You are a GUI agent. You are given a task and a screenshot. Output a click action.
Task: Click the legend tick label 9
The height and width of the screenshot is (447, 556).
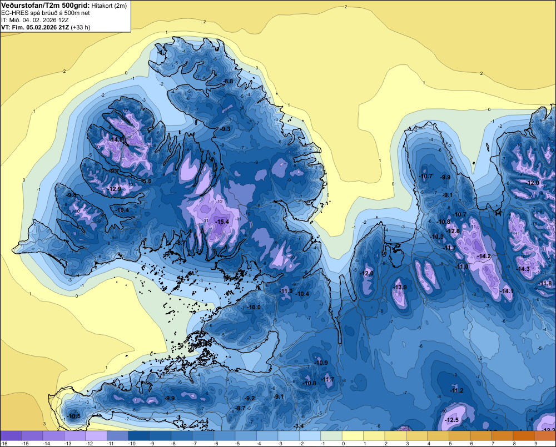point(535,444)
